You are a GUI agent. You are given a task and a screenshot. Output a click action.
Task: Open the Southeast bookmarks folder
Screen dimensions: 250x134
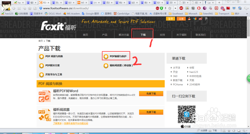click(176, 14)
